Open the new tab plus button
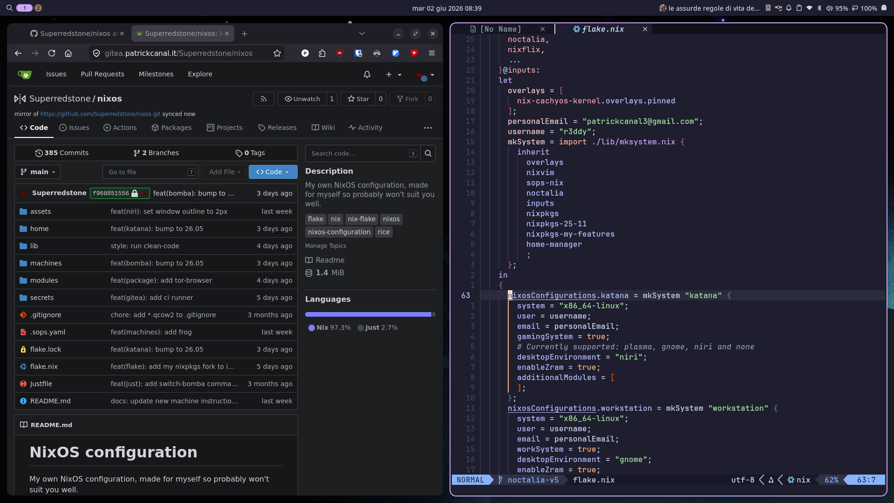 [x=244, y=34]
